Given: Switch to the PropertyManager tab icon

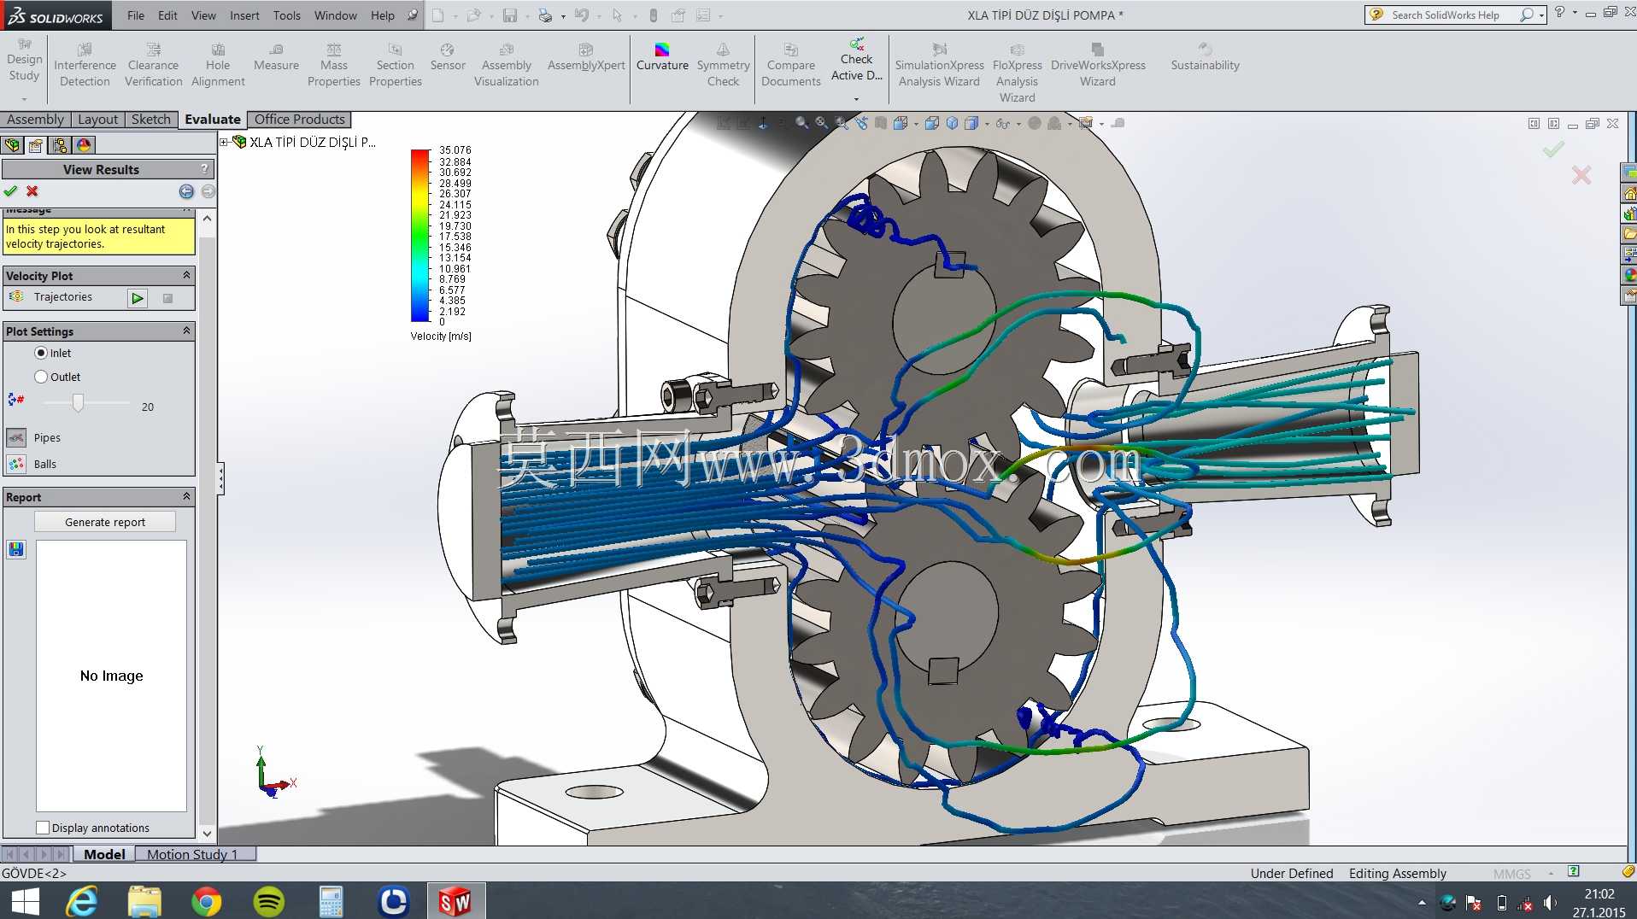Looking at the screenshot, I should click(36, 145).
